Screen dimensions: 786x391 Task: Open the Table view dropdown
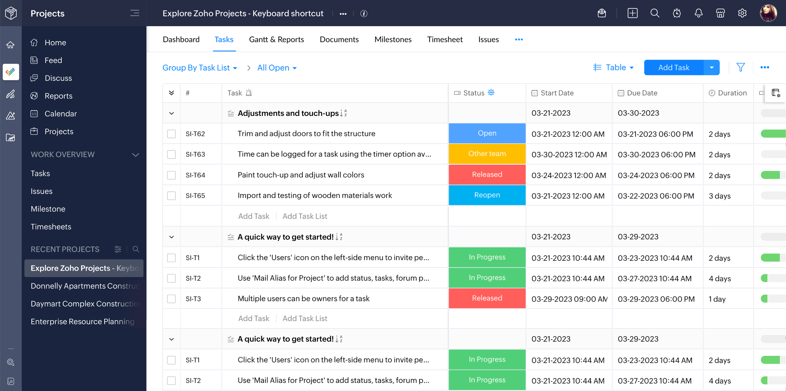click(x=613, y=67)
